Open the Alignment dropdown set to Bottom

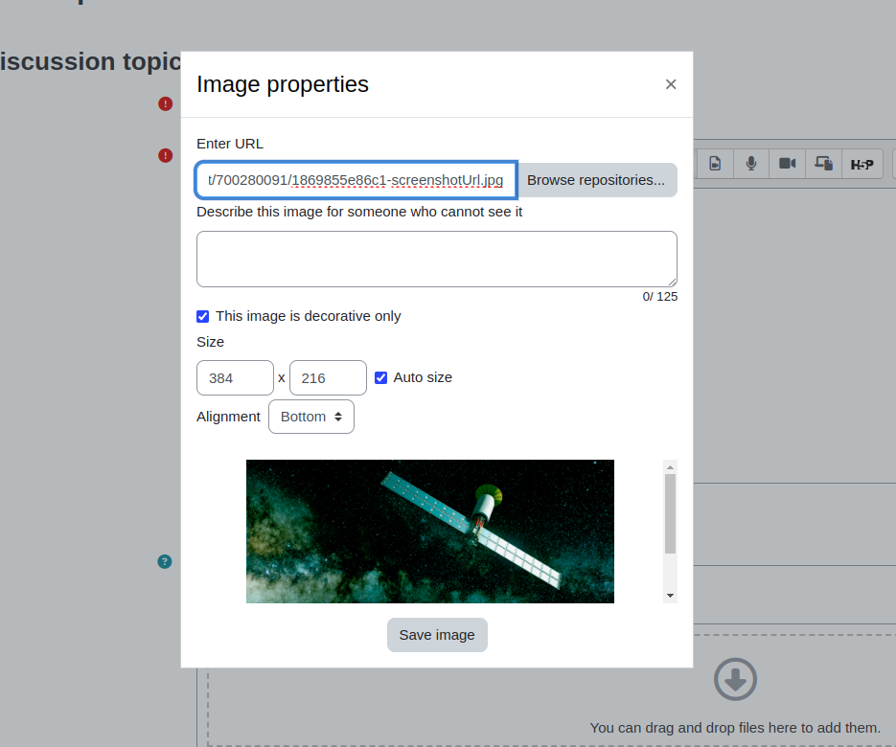311,417
